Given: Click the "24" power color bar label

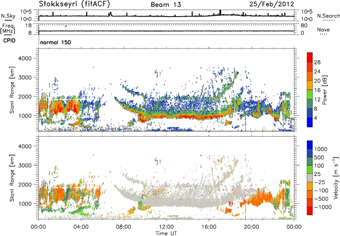Looking at the screenshot, I should click(317, 72).
